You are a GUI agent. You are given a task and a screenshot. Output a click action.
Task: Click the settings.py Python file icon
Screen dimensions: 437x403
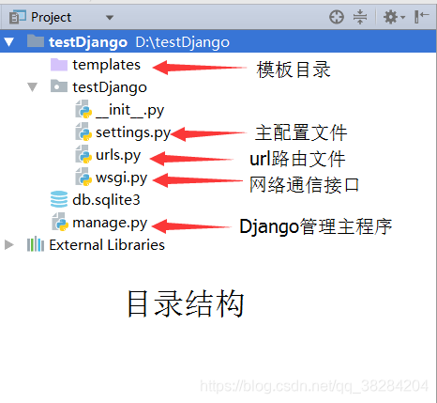pyautogui.click(x=83, y=132)
